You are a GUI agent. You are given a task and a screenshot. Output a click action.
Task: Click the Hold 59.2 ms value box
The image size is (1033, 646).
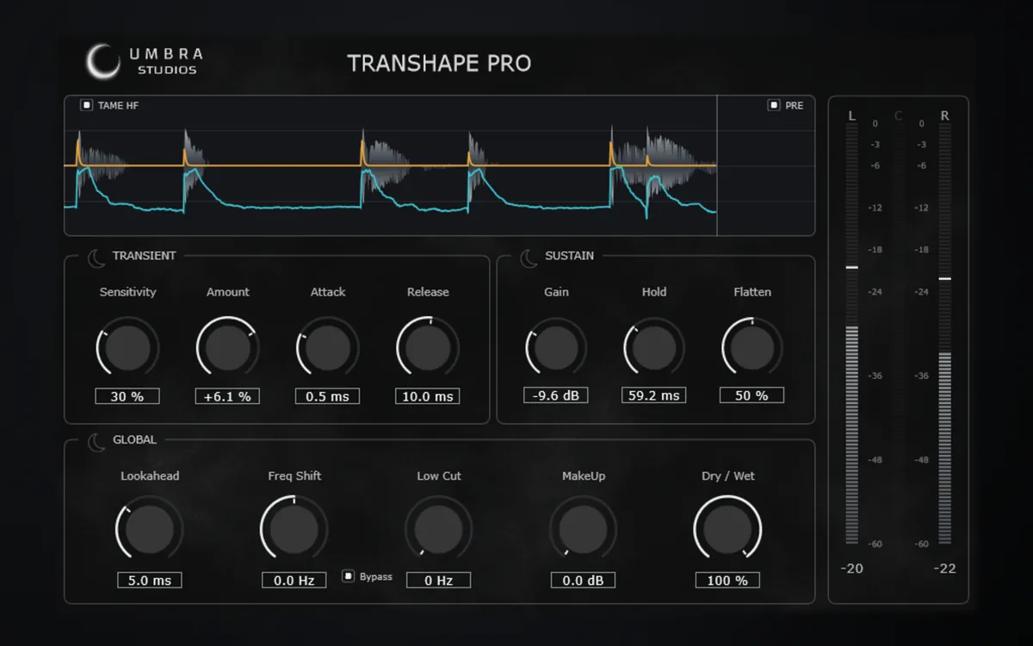654,395
